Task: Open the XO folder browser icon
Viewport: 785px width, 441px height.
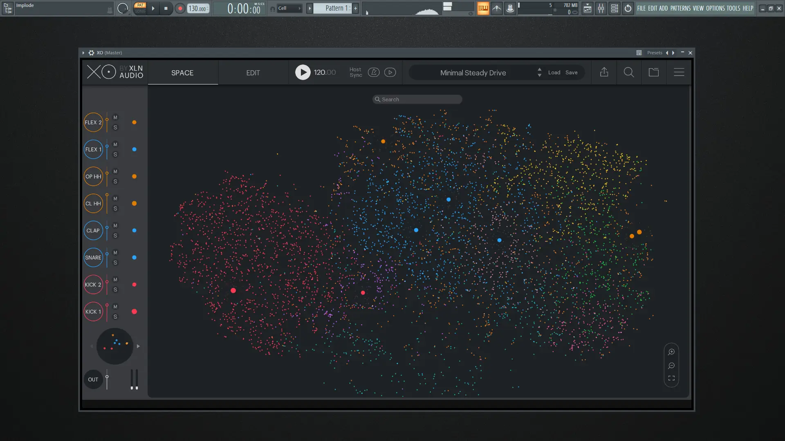Action: [654, 72]
